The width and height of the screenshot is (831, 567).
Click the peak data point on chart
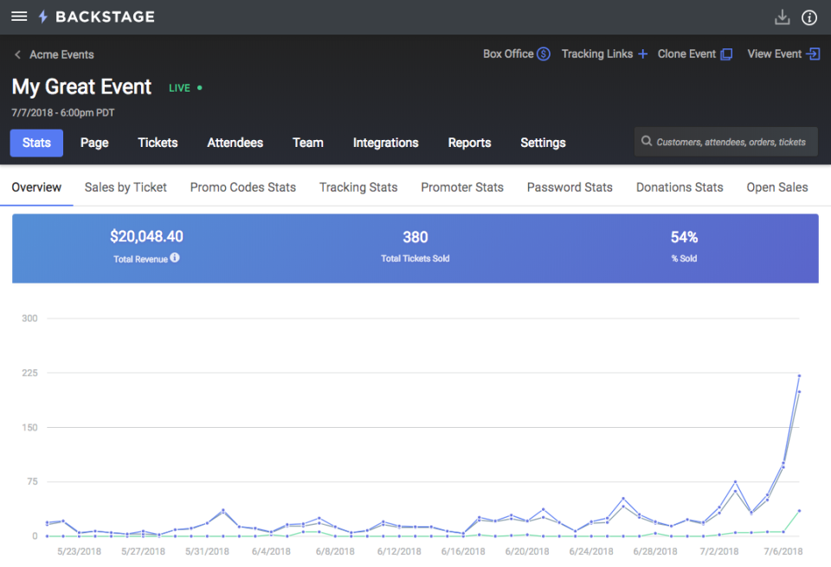(x=799, y=376)
